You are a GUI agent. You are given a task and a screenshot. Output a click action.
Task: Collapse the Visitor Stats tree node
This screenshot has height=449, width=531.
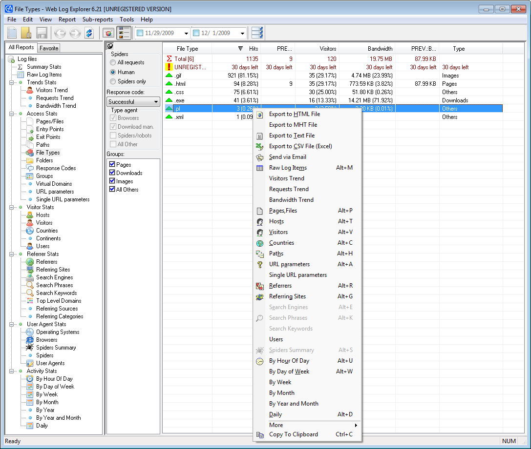click(x=12, y=207)
